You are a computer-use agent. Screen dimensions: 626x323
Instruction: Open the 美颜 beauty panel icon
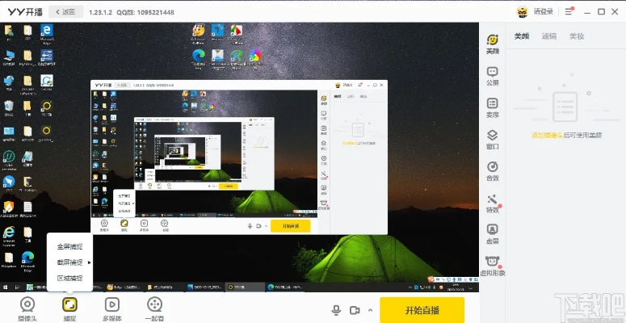[492, 44]
